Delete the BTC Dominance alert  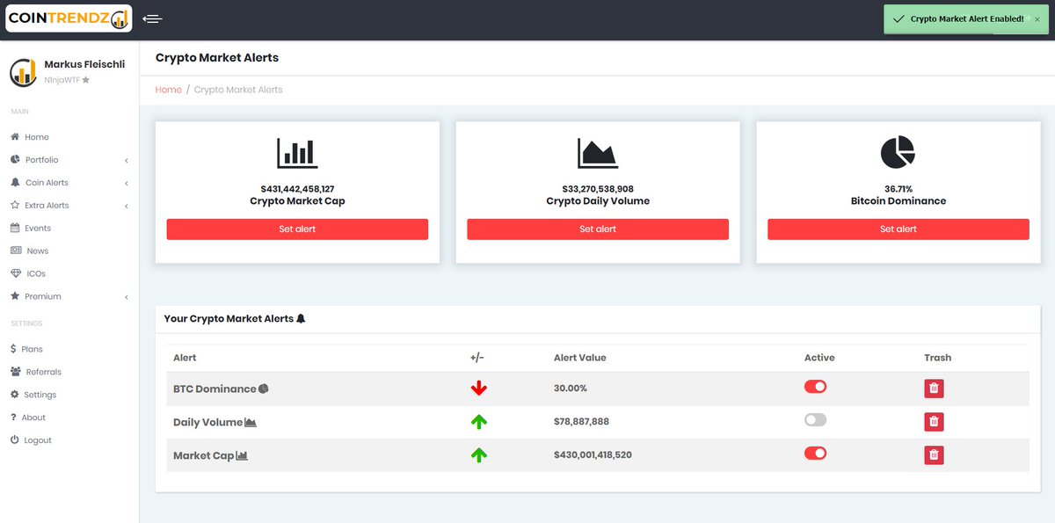(934, 389)
